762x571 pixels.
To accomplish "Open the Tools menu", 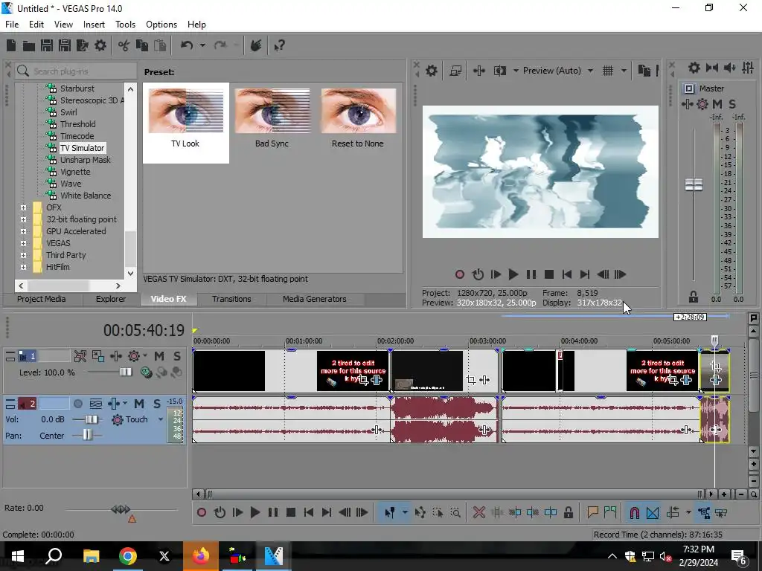I will (125, 25).
